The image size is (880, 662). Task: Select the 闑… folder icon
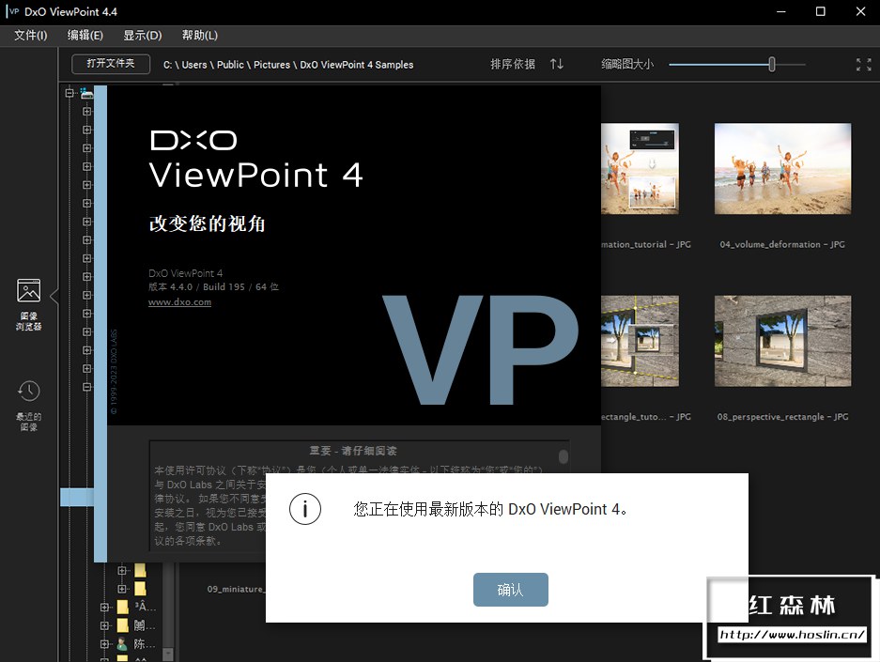tap(122, 625)
